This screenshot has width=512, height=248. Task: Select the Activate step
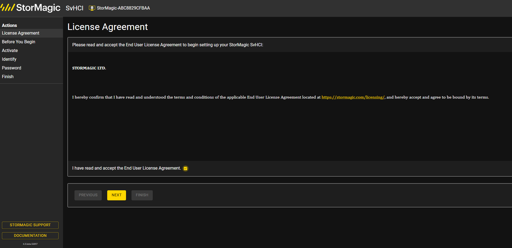click(31, 51)
